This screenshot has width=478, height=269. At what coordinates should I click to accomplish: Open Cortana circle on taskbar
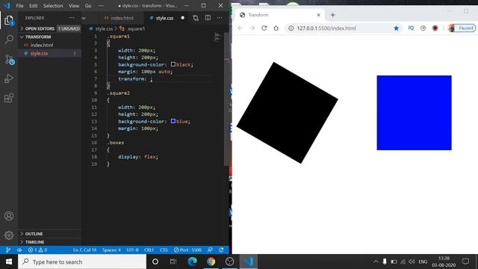(x=155, y=262)
